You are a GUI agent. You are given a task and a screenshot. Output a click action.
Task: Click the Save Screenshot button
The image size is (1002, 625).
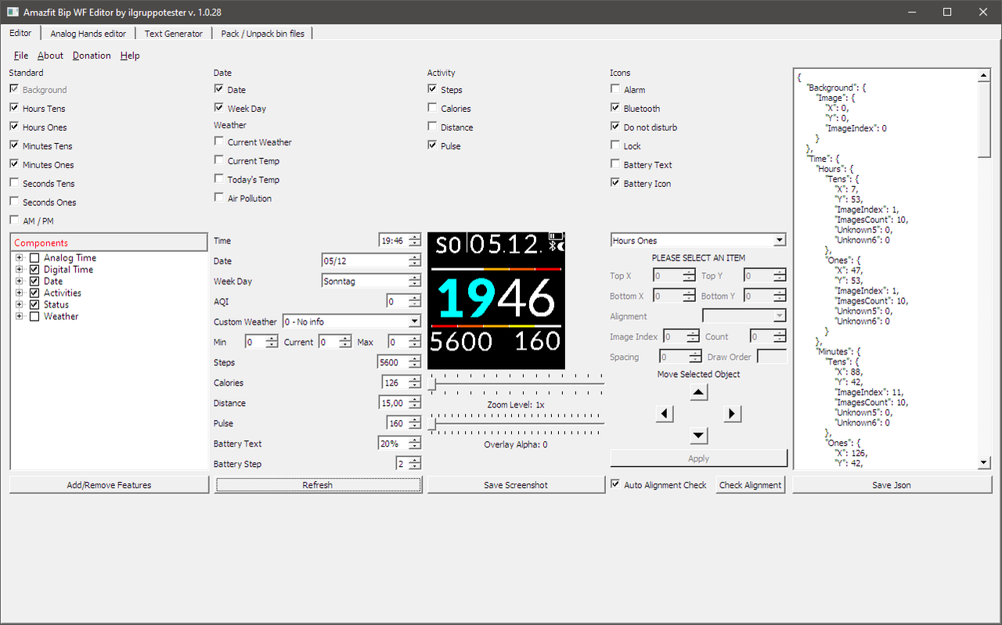516,485
